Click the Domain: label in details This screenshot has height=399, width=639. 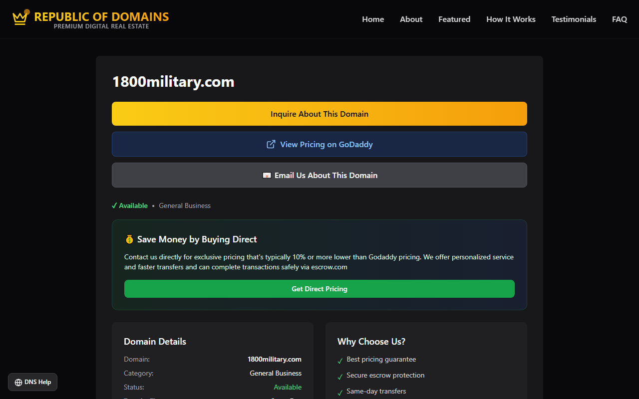[x=137, y=359]
